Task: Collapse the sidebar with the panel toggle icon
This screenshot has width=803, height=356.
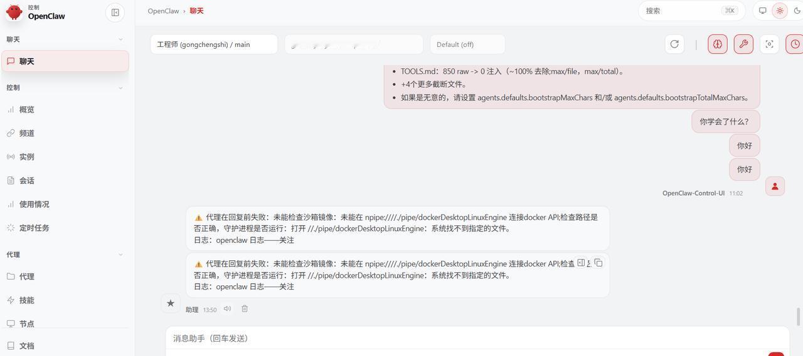Action: pos(115,13)
